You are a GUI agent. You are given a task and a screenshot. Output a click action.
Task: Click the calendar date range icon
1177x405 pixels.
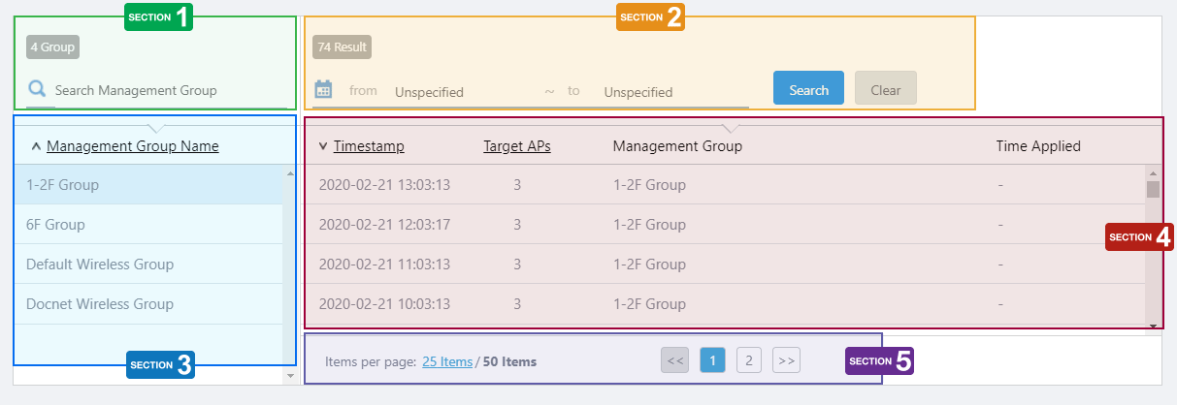(324, 90)
